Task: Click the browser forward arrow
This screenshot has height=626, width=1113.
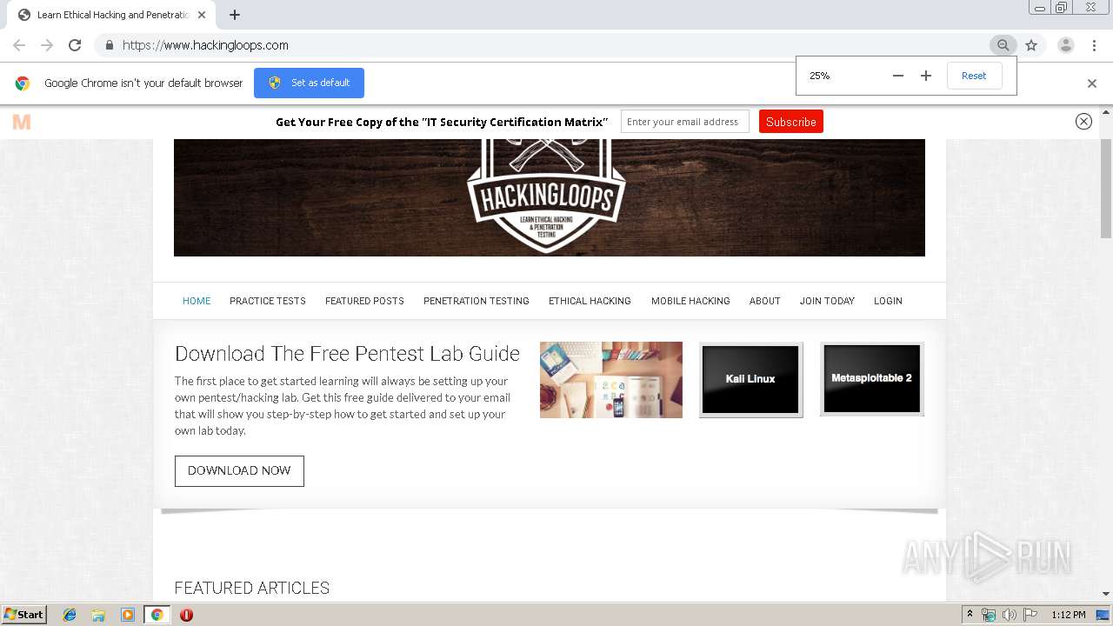Action: point(47,45)
